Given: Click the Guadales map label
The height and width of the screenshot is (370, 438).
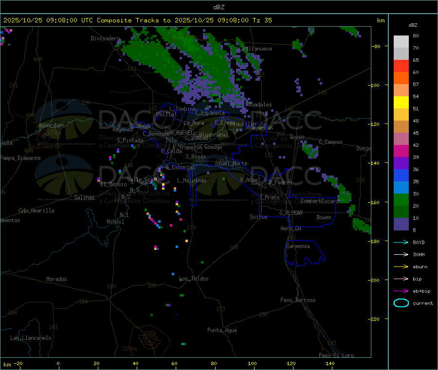Looking at the screenshot, I should coord(260,105).
